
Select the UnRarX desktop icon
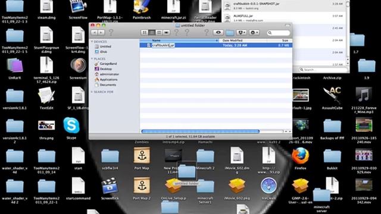(14, 65)
